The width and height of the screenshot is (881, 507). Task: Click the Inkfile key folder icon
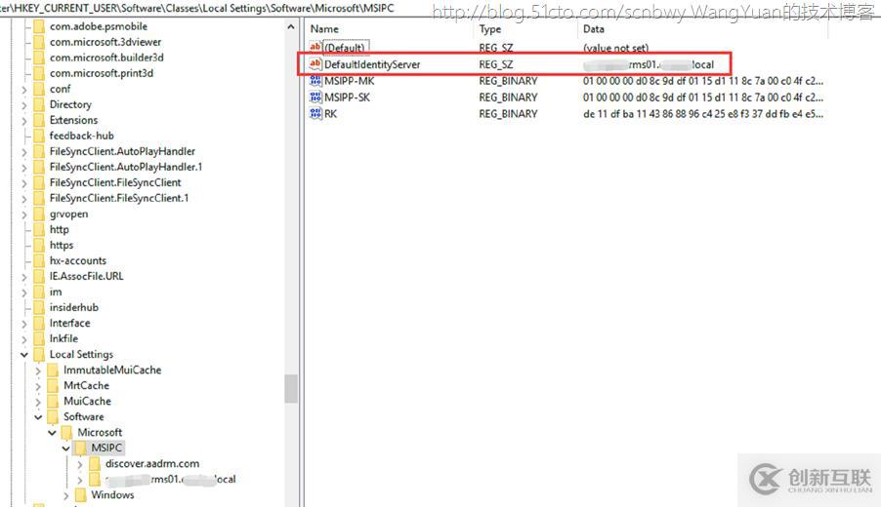(x=39, y=339)
